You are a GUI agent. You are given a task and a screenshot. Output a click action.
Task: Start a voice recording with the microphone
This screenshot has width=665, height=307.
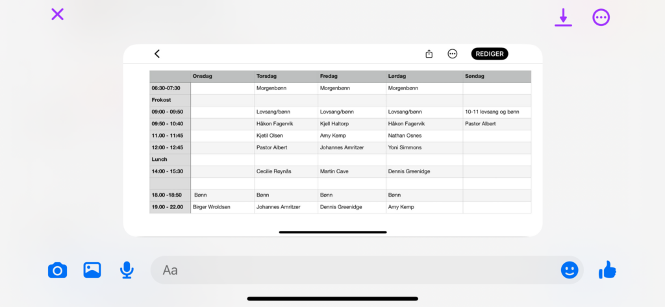point(127,270)
